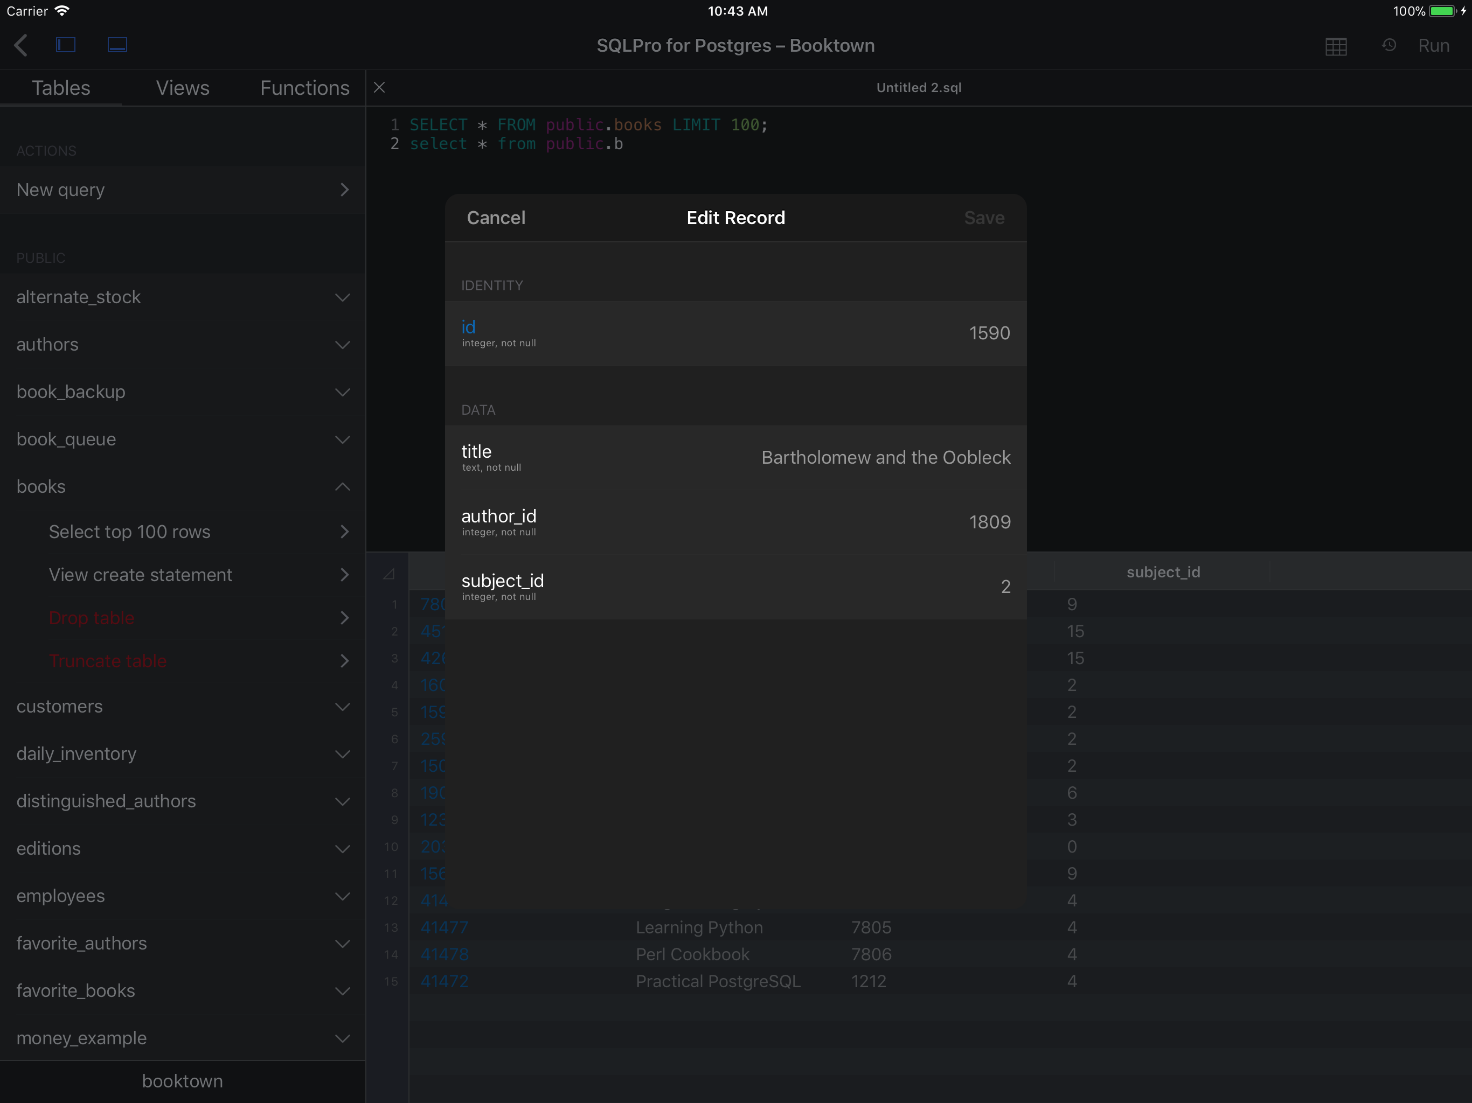Edit the title field value
The width and height of the screenshot is (1472, 1103).
coord(885,458)
